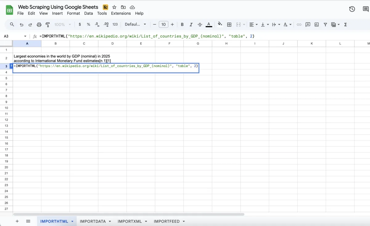Switch to the IMPORTFEED sheet tab
The height and width of the screenshot is (226, 370).
point(166,221)
